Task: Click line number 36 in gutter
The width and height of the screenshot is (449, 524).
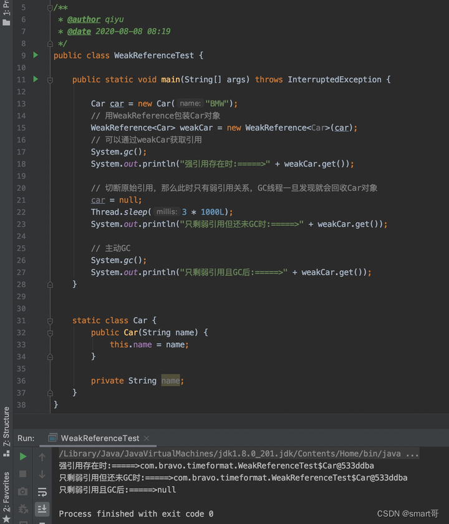Action: 21,381
